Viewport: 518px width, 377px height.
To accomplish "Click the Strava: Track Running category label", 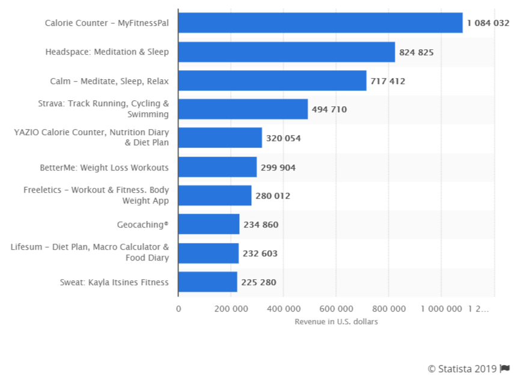I will [x=103, y=109].
